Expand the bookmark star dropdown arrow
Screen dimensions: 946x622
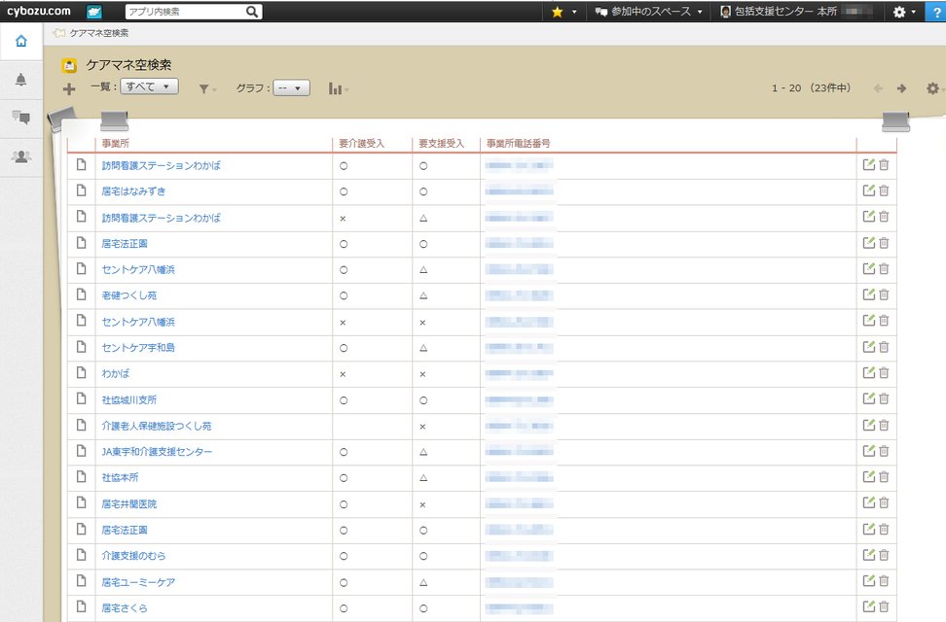tap(574, 12)
